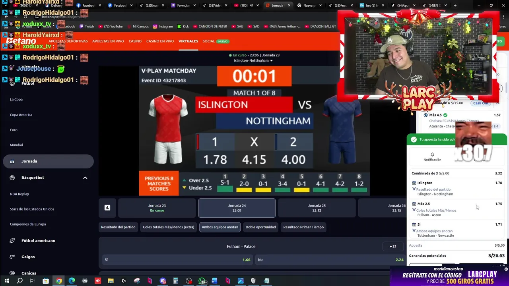Open the Calculator from the taskbar
This screenshot has width=509, height=286.
(175, 281)
